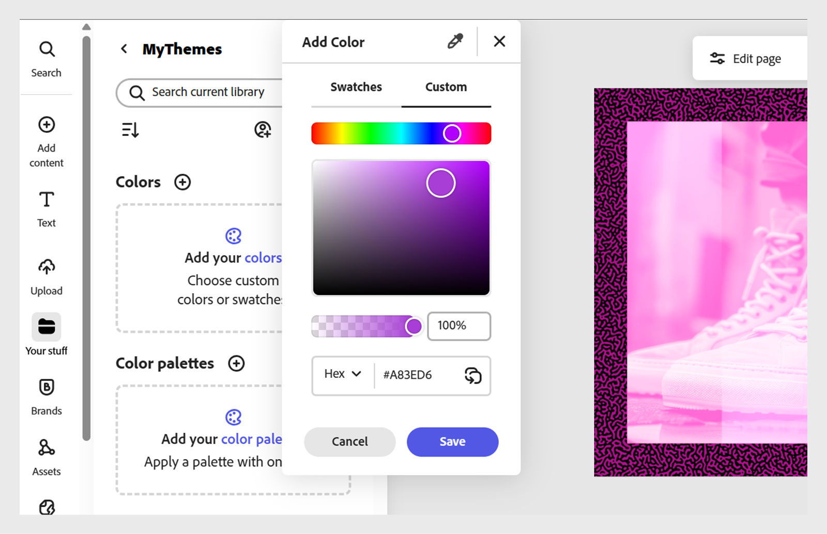Go back from MyThemes library
Screen dimensions: 827x534
coord(124,49)
